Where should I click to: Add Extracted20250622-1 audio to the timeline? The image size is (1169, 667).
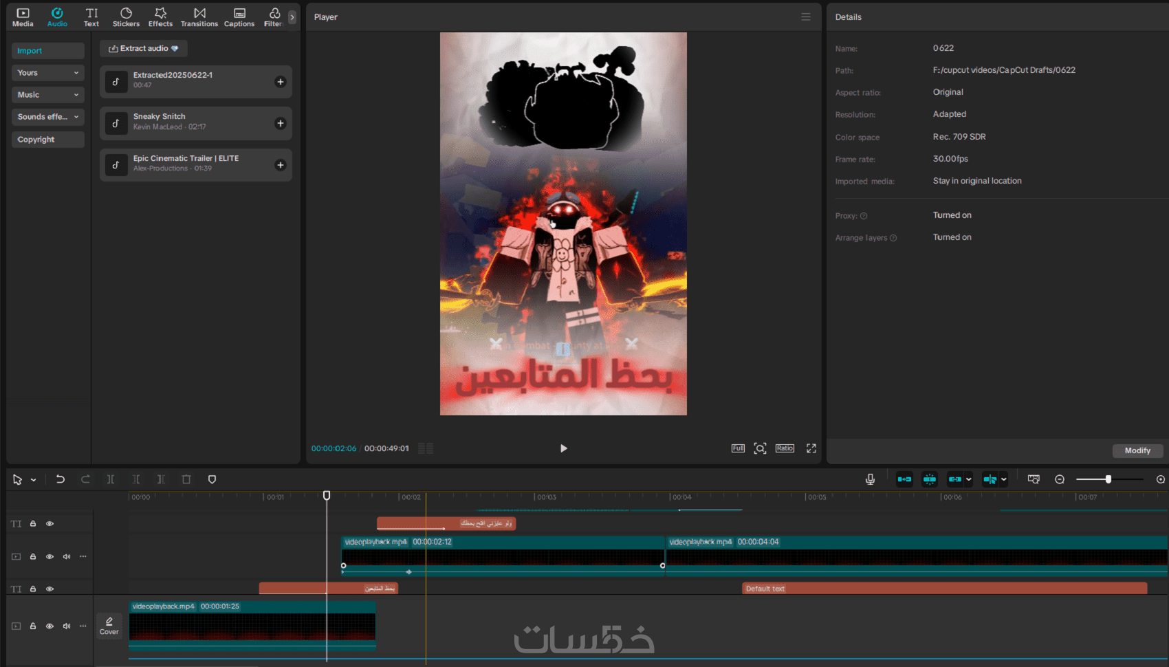tap(281, 82)
